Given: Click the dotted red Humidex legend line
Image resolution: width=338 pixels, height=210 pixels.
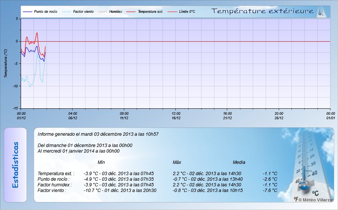Looking at the screenshot, I should tap(103, 12).
